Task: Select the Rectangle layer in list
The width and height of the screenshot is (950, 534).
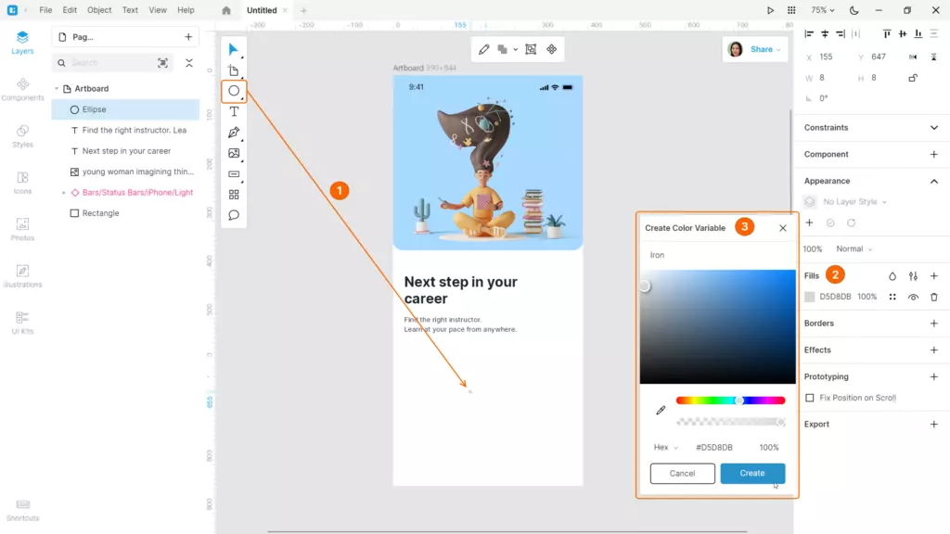Action: 100,213
